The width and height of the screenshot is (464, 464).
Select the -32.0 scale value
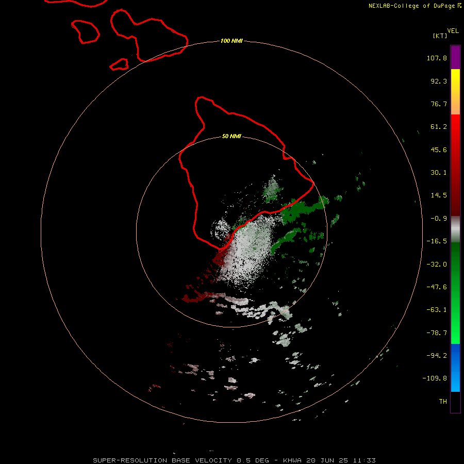437,264
